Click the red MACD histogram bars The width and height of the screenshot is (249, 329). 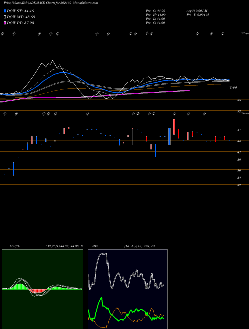[38, 291]
